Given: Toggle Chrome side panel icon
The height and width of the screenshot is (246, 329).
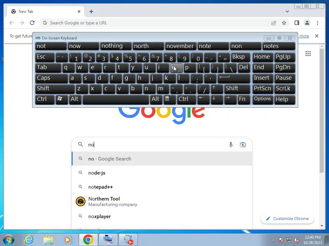Looking at the screenshot, I should (297, 23).
